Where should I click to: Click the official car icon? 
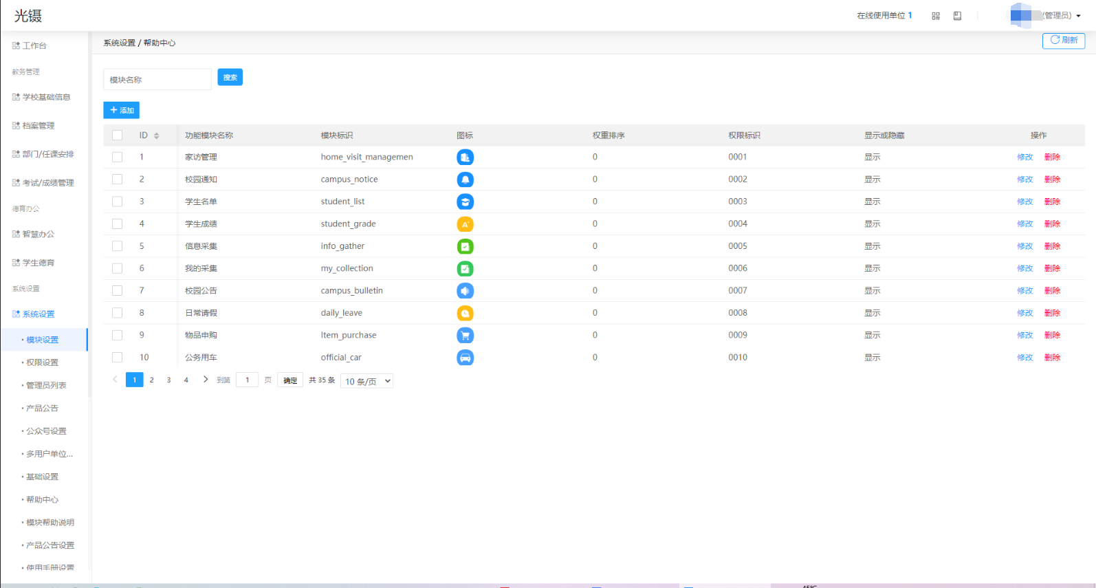pyautogui.click(x=465, y=358)
